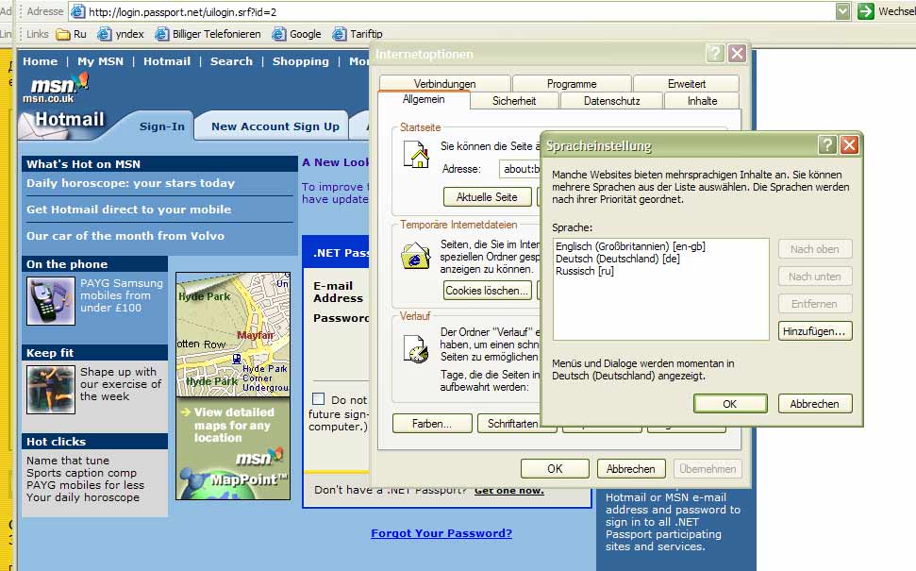
Task: Click the temporary Internet files folder icon
Action: 415,256
